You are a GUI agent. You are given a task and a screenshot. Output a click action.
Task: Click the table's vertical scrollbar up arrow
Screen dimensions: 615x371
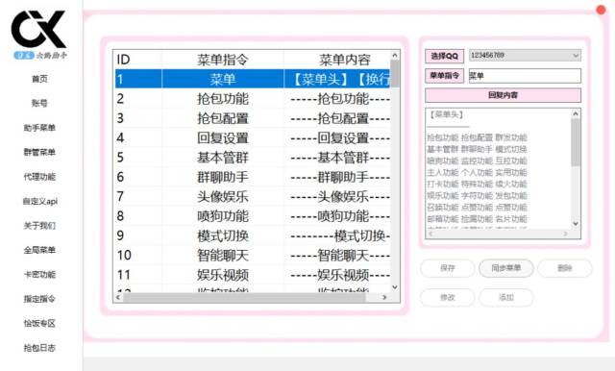[x=395, y=55]
